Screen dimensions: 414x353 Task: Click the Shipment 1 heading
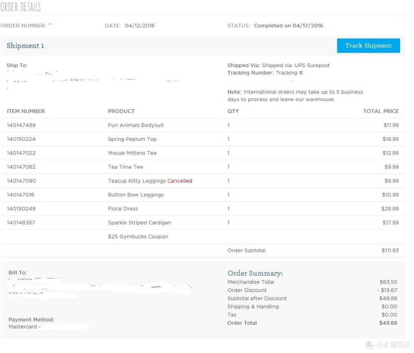point(25,46)
